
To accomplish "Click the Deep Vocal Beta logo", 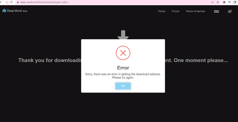I will (x=15, y=11).
